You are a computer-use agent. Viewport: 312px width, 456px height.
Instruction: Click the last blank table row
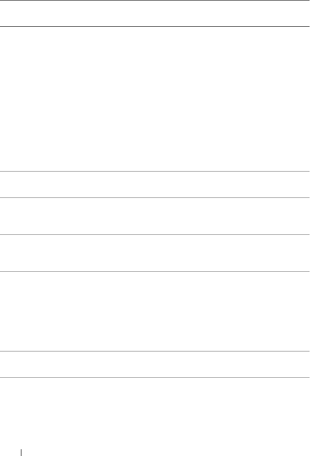(156, 364)
